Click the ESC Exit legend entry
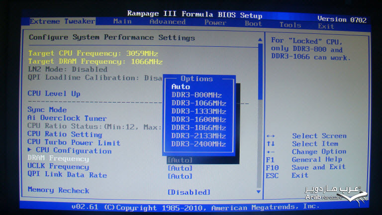This screenshot has height=215, width=382. (286, 176)
